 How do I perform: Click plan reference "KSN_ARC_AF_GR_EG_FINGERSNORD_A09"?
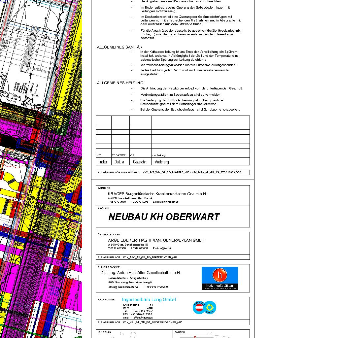(x=150, y=257)
